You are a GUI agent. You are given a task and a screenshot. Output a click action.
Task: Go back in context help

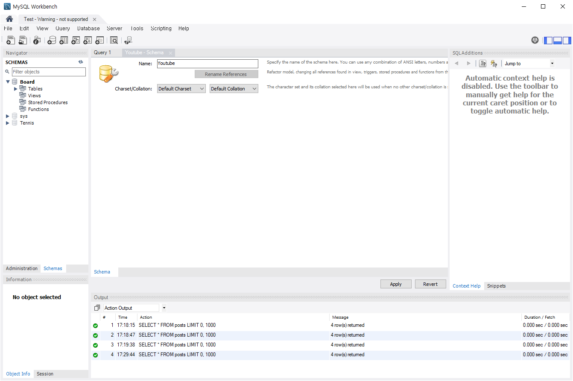click(x=456, y=64)
